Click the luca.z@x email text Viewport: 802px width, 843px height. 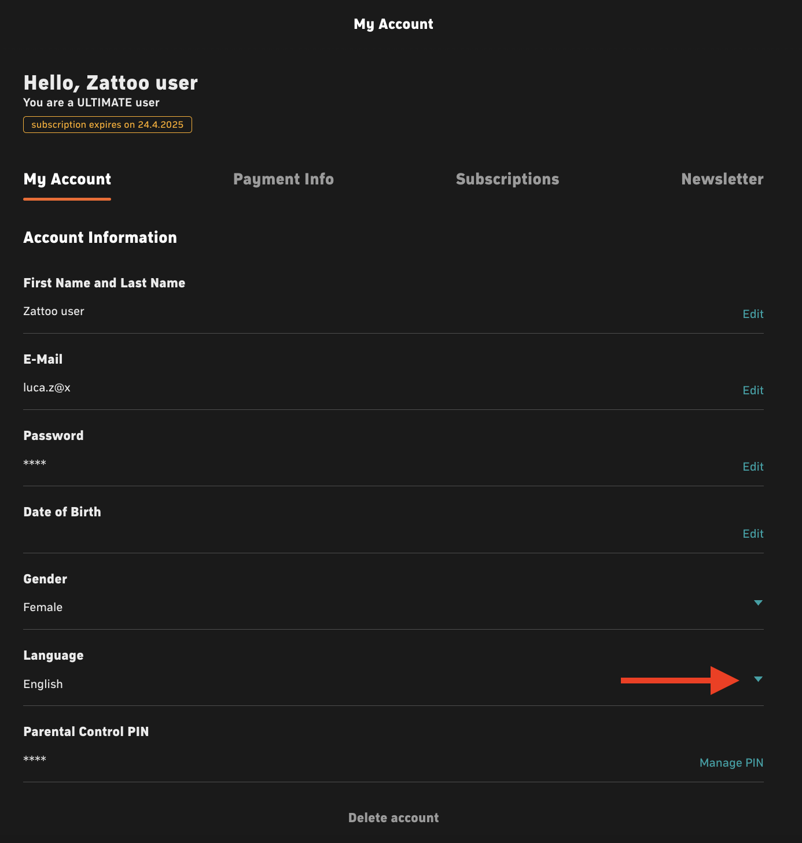(47, 387)
